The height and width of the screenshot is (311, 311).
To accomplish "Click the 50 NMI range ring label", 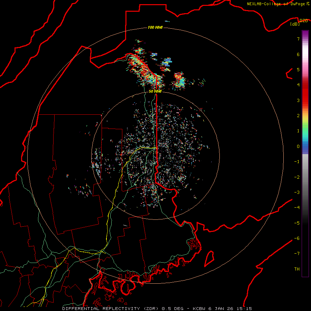I will [155, 91].
